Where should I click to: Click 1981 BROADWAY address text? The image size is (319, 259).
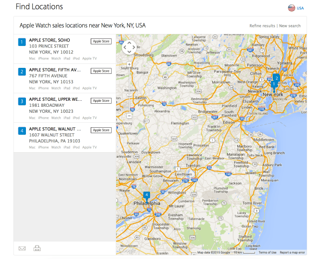point(47,105)
